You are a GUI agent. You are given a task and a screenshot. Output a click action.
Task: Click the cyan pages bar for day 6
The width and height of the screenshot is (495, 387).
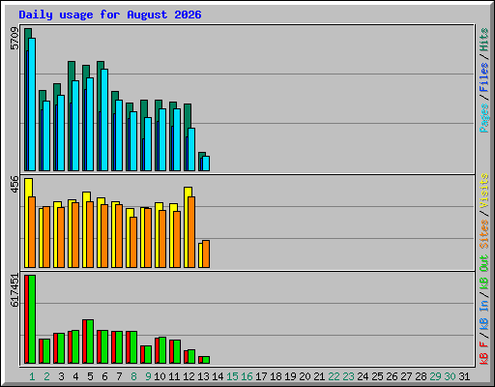104,120
